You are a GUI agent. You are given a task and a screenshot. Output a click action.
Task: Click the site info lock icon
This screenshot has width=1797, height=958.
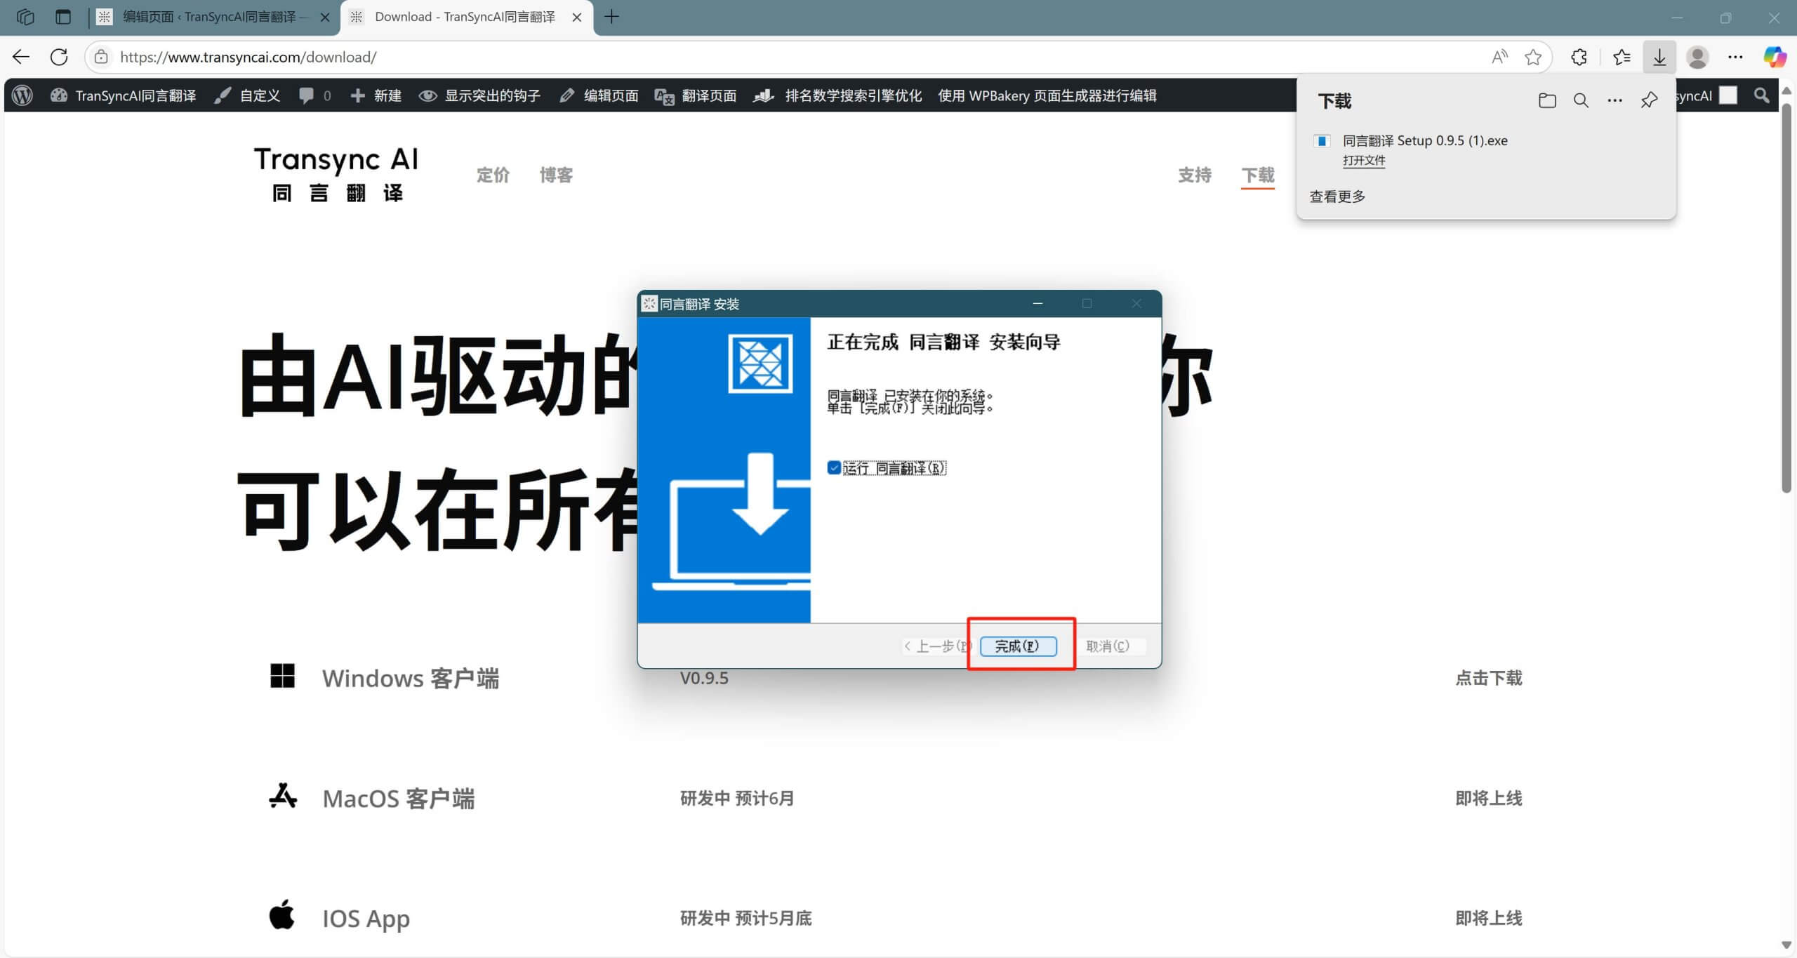pyautogui.click(x=101, y=57)
